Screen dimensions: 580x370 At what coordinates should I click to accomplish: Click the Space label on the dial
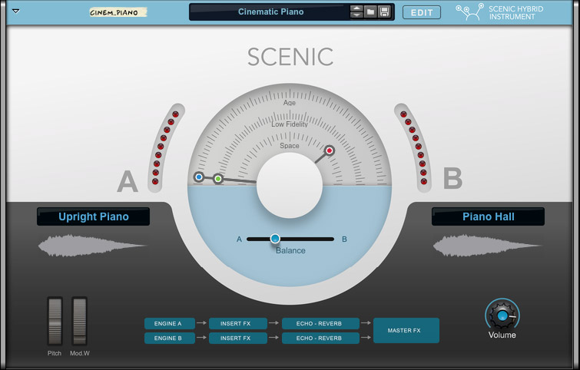tap(290, 146)
